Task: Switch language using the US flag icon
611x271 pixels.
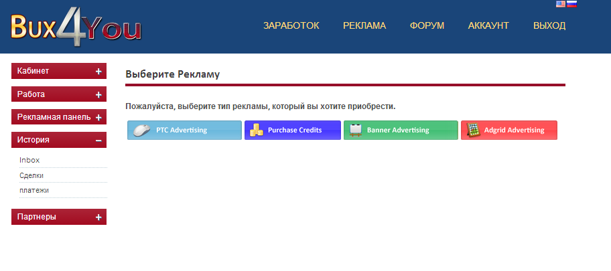Action: (560, 4)
